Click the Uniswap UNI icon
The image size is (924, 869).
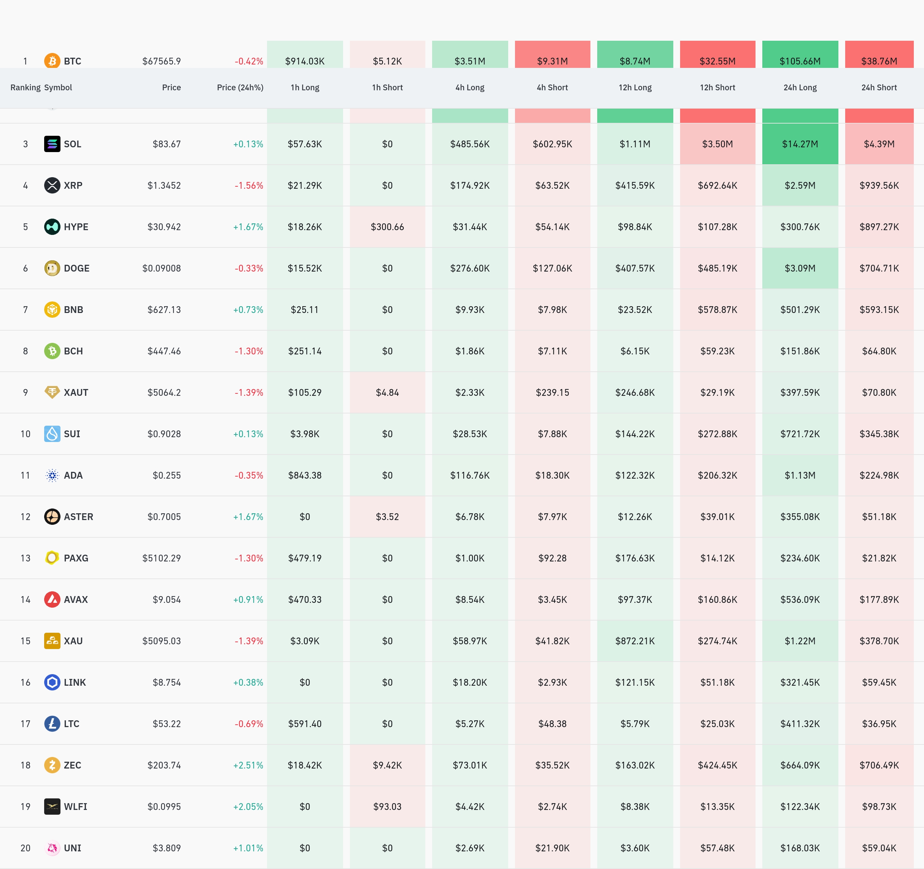(x=52, y=848)
